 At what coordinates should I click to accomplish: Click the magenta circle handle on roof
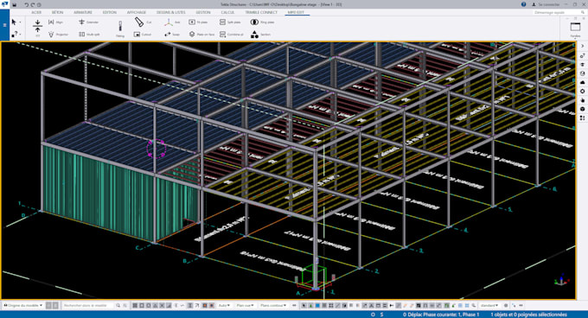click(157, 149)
